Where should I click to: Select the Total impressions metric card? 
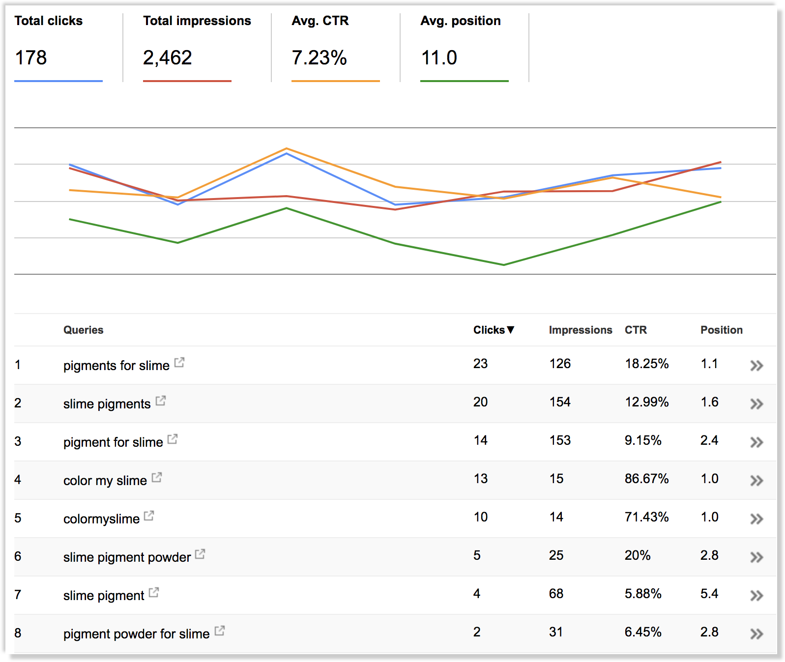tap(197, 47)
